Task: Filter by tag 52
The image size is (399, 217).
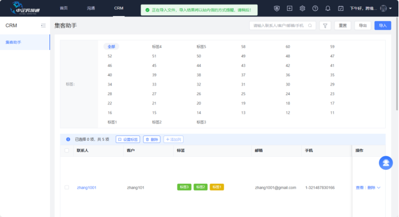Action: pyautogui.click(x=109, y=56)
